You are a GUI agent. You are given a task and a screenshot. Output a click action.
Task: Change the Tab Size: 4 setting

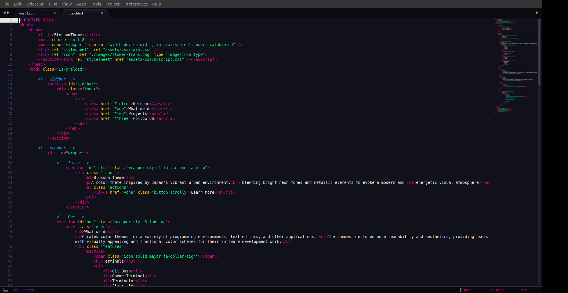[x=496, y=290]
